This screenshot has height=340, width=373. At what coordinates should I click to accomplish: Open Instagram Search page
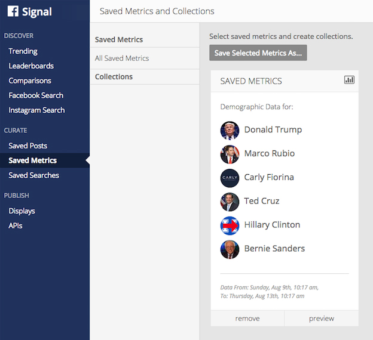tap(36, 110)
